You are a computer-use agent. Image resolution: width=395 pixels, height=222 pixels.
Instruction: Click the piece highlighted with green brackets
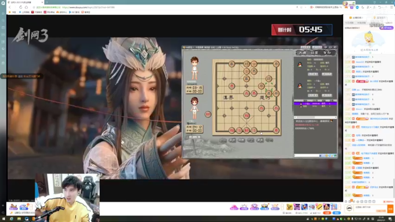[269, 94]
